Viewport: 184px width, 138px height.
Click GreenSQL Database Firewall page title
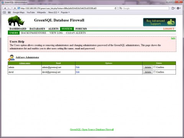59,20
